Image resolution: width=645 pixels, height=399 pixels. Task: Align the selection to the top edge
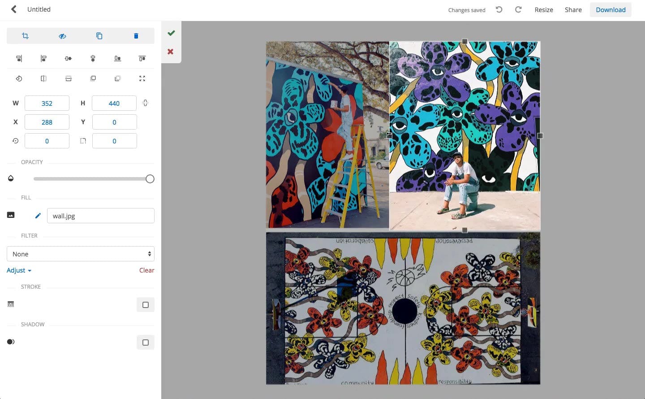pyautogui.click(x=142, y=58)
